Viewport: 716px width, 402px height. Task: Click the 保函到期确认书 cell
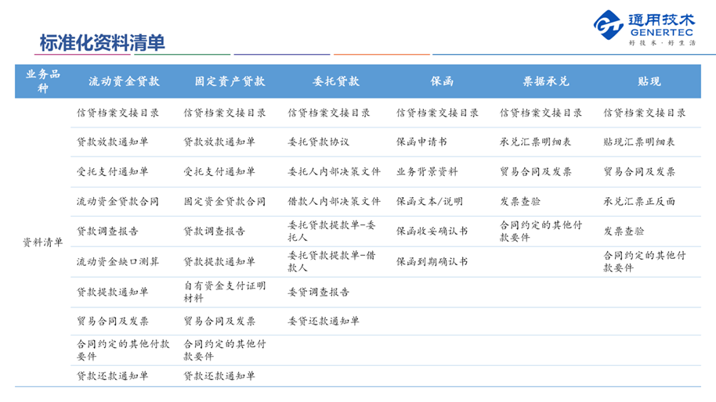pyautogui.click(x=432, y=262)
